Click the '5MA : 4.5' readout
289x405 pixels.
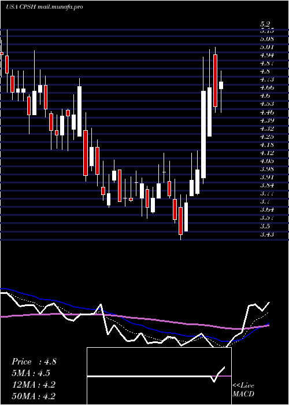(31, 373)
